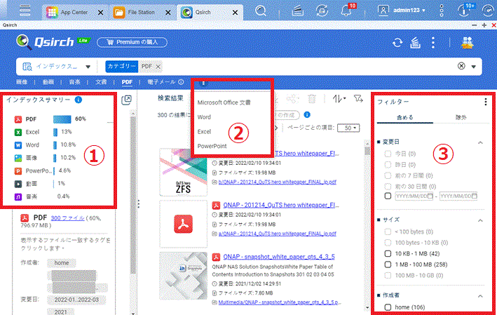Image resolution: width=497 pixels, height=315 pixels.
Task: Open QNAP - snapshot_white_paper_qts_4_3_5 title link
Action: click(279, 257)
